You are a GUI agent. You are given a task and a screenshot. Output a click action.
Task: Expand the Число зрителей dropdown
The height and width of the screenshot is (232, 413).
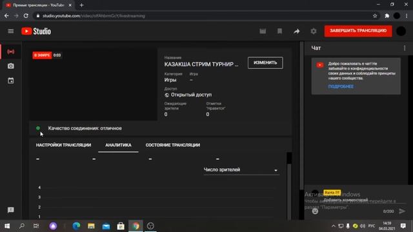coord(241,170)
